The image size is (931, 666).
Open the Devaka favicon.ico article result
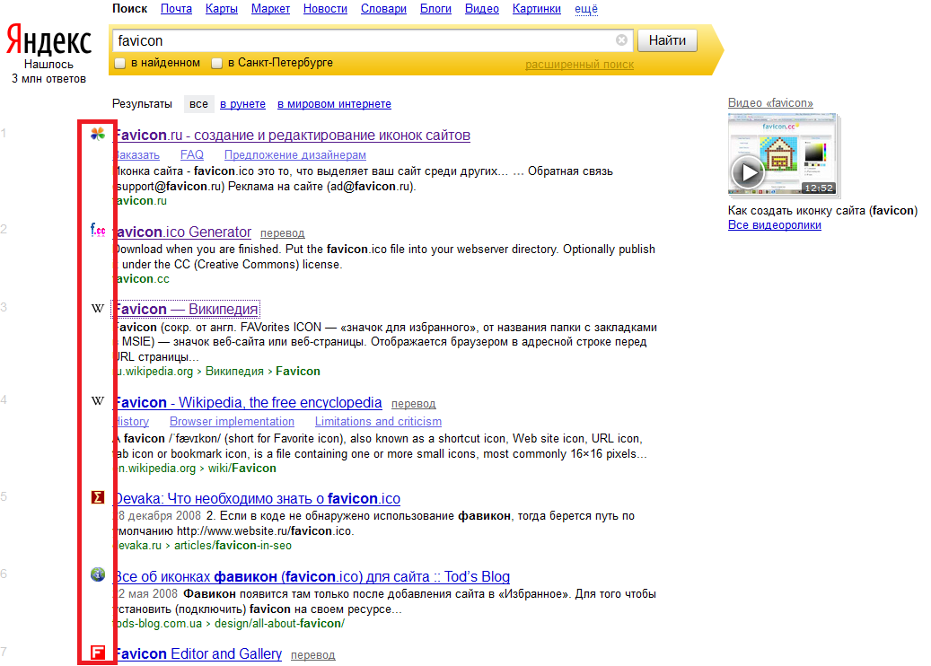pos(257,499)
